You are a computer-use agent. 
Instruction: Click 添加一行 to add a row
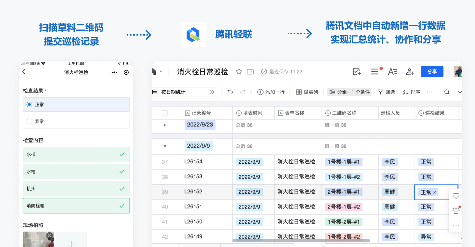coord(271,92)
